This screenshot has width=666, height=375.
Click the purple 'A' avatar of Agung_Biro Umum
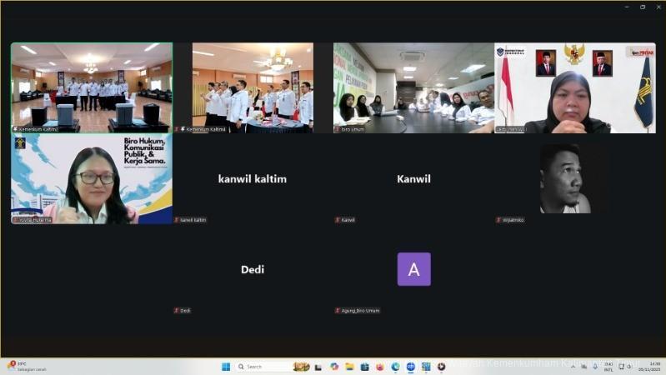pos(413,269)
